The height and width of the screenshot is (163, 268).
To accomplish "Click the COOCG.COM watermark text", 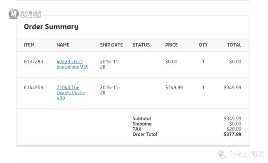I will (31, 17).
